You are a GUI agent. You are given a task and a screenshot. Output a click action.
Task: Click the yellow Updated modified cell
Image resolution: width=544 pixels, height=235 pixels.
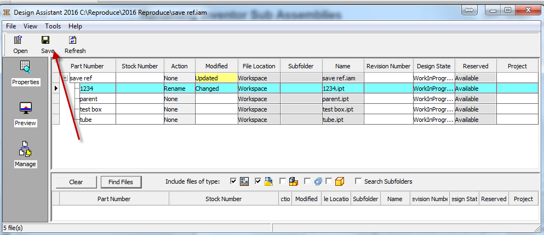click(216, 78)
